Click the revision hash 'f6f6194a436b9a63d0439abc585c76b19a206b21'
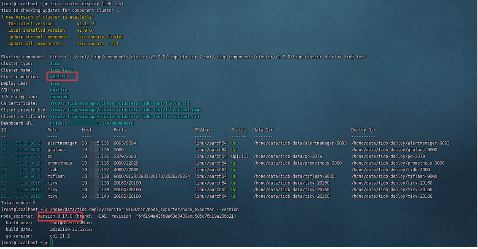The width and height of the screenshot is (478, 249). tap(185, 216)
